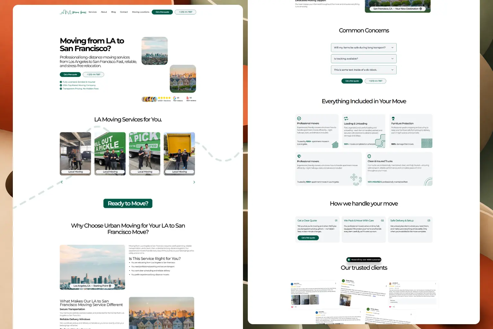Click the chevron on 'This is some text' row
The width and height of the screenshot is (493, 329).
pos(392,70)
